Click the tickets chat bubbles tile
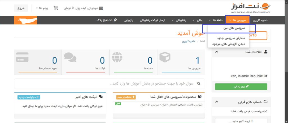Viewport: 288px width, 123px height. click(x=85, y=61)
